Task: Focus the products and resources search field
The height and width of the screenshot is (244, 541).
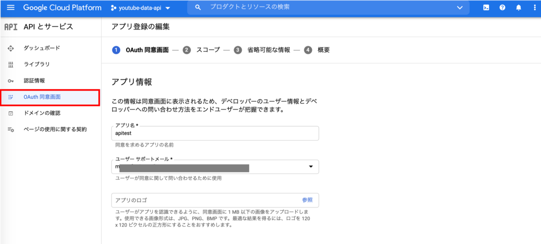Action: tap(329, 8)
